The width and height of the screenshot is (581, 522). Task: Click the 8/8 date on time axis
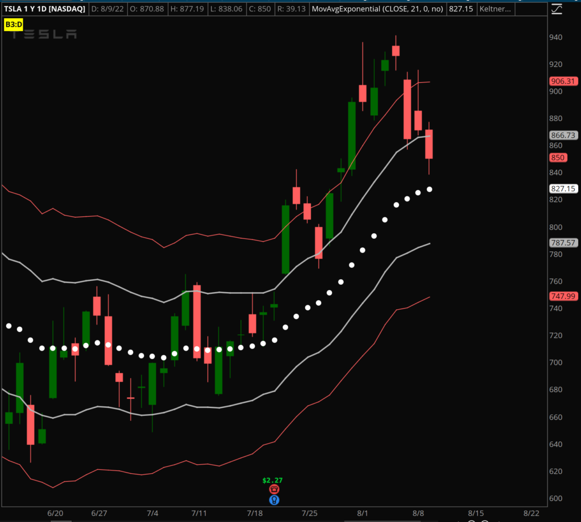[418, 513]
